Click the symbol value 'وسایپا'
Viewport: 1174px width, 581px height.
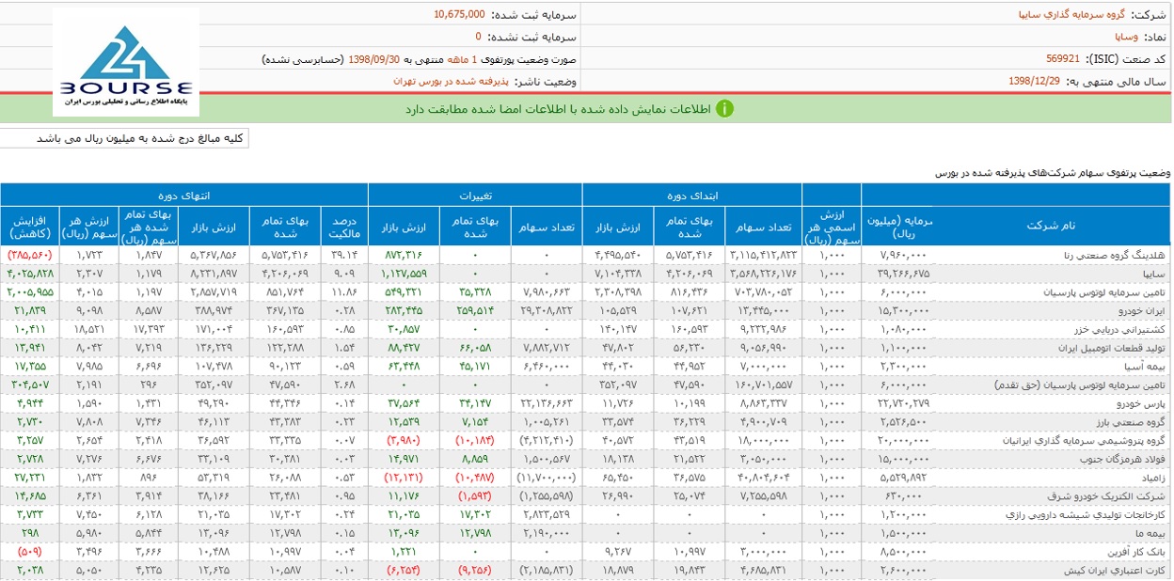[1126, 37]
